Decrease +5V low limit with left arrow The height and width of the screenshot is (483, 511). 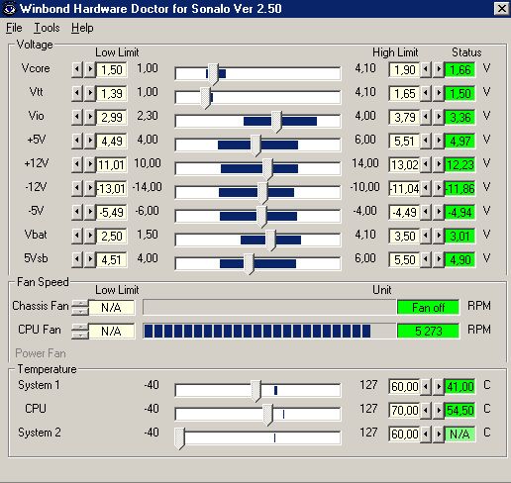coord(77,141)
